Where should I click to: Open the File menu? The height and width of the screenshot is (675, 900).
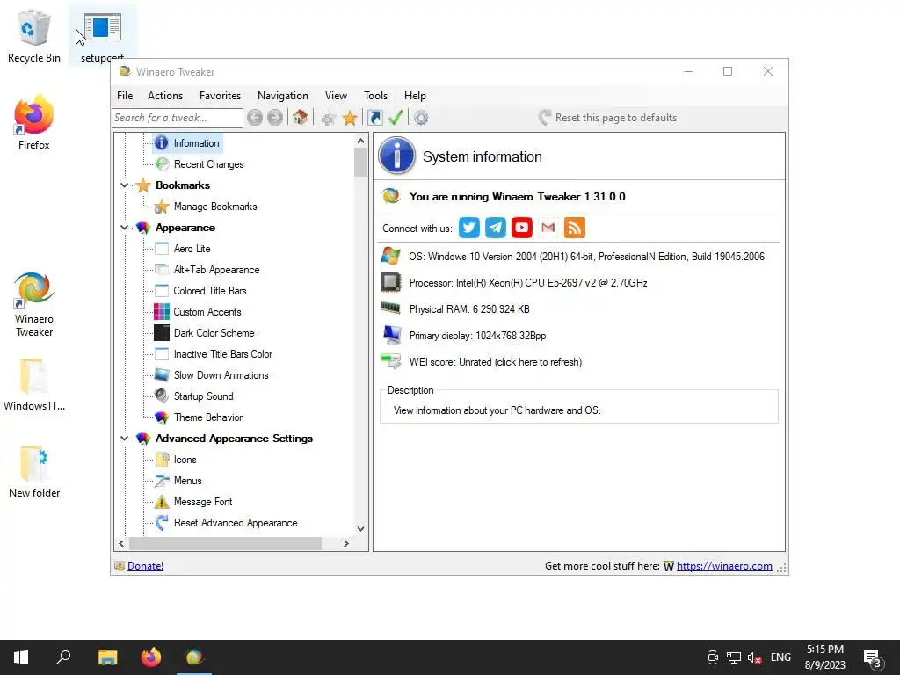coord(125,96)
